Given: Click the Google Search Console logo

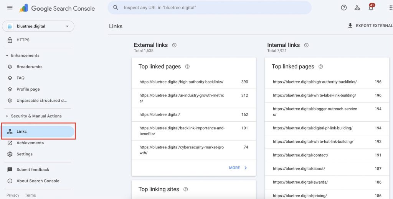Looking at the screenshot, I should click(x=57, y=8).
